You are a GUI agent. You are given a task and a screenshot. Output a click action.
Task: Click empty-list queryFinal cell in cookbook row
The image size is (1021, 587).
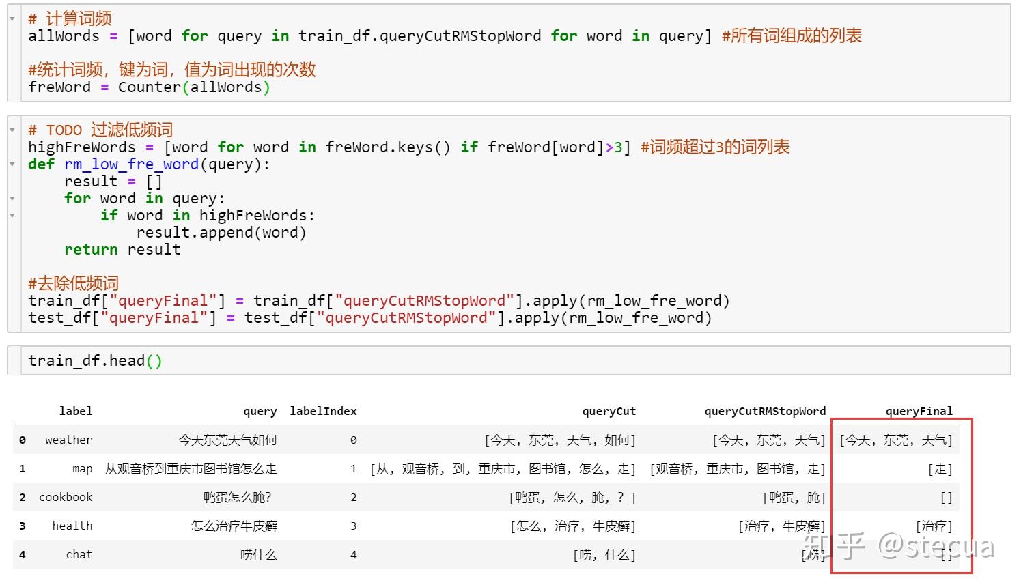click(946, 498)
